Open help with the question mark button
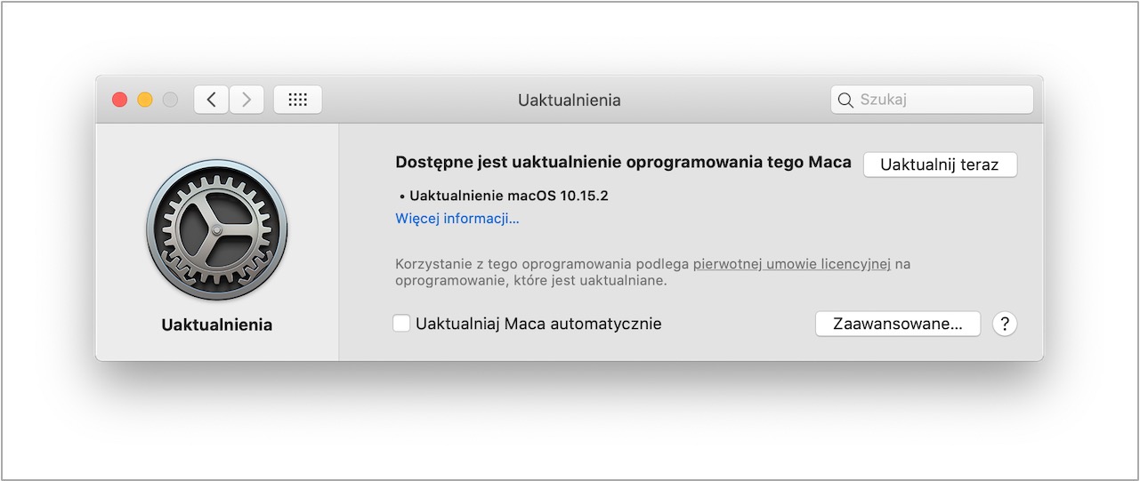This screenshot has height=481, width=1140. (1005, 324)
